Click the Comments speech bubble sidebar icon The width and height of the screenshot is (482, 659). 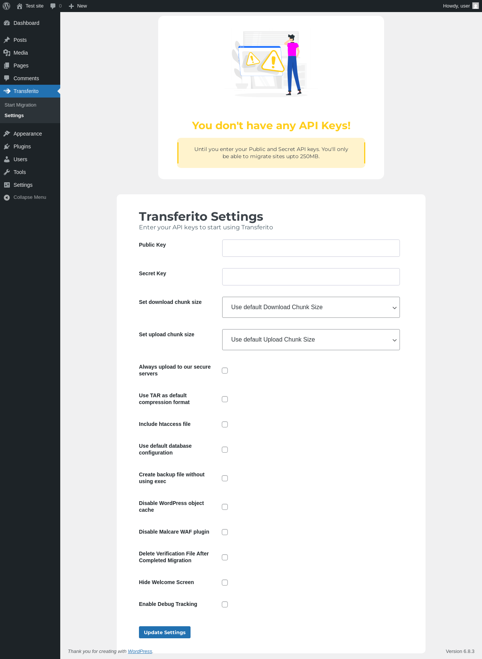pyautogui.click(x=7, y=78)
